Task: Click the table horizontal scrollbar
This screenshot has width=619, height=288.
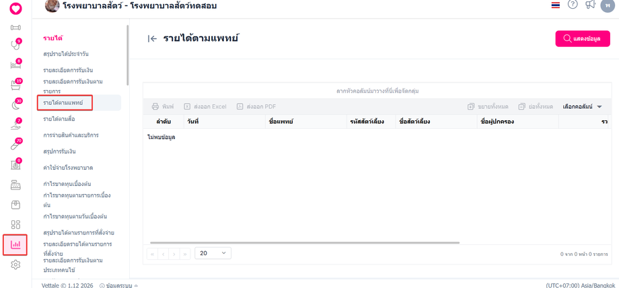Action: coord(305,243)
